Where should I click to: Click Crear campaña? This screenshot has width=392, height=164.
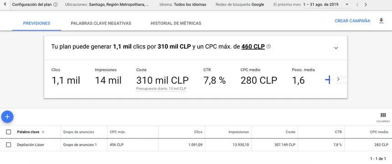[x=352, y=21]
